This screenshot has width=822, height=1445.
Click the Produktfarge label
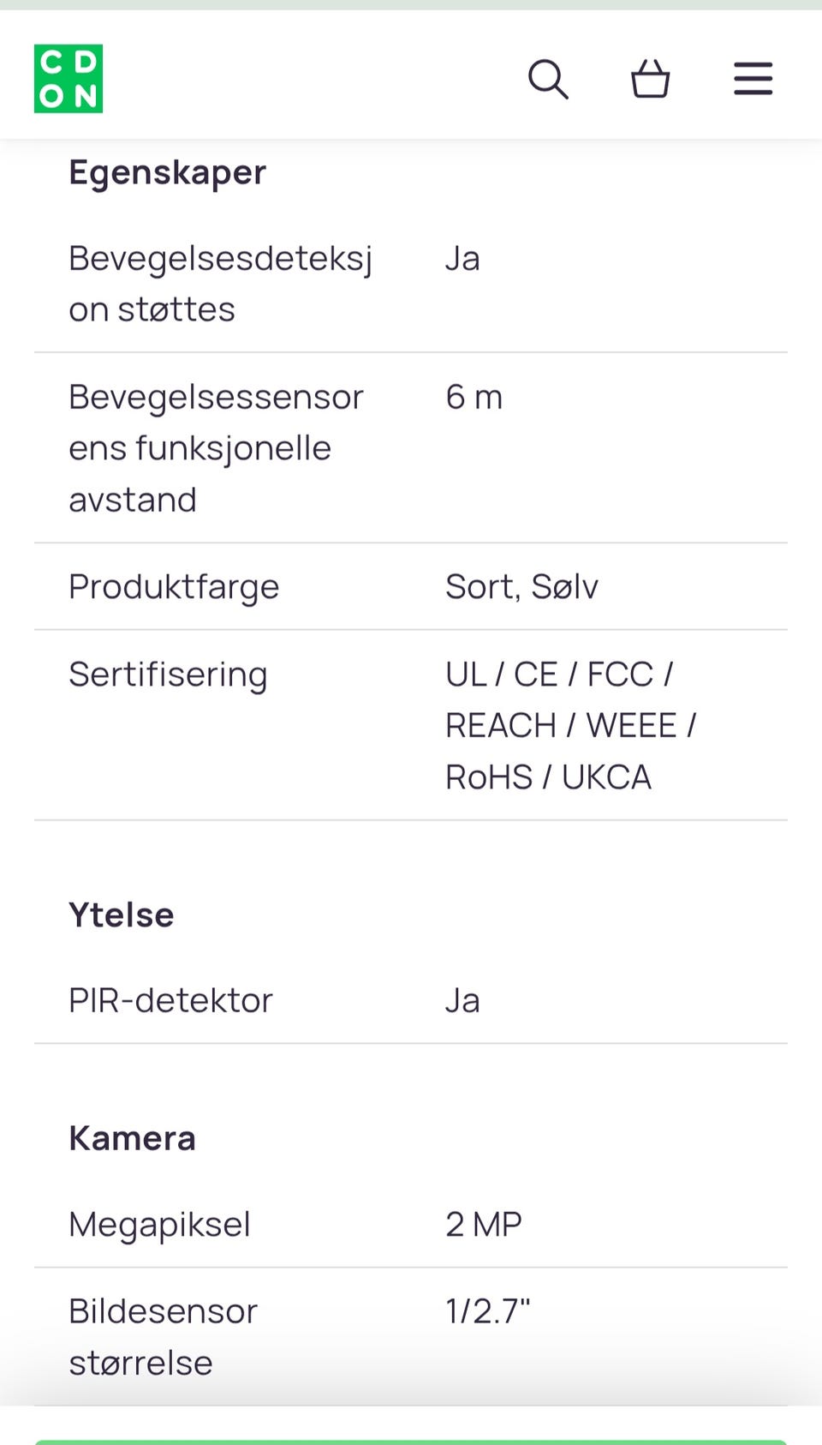pyautogui.click(x=174, y=587)
